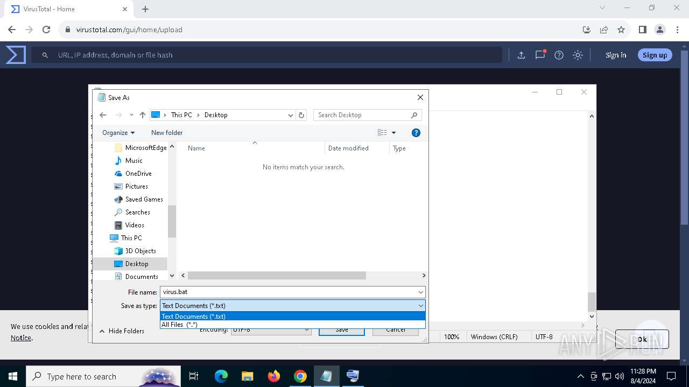Click the VirusTotal search input
Viewport: 689px width, 387px height.
pos(266,55)
